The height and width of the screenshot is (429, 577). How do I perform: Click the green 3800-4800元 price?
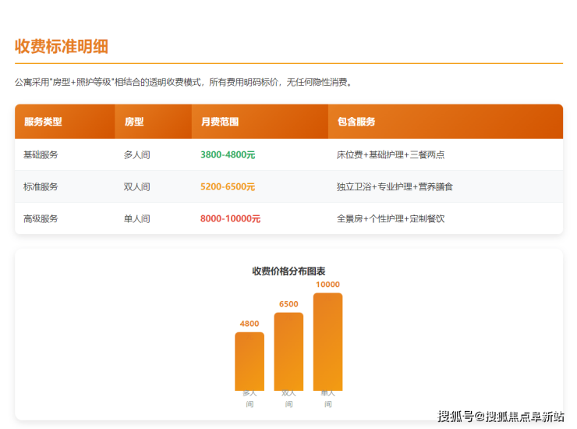coord(228,155)
